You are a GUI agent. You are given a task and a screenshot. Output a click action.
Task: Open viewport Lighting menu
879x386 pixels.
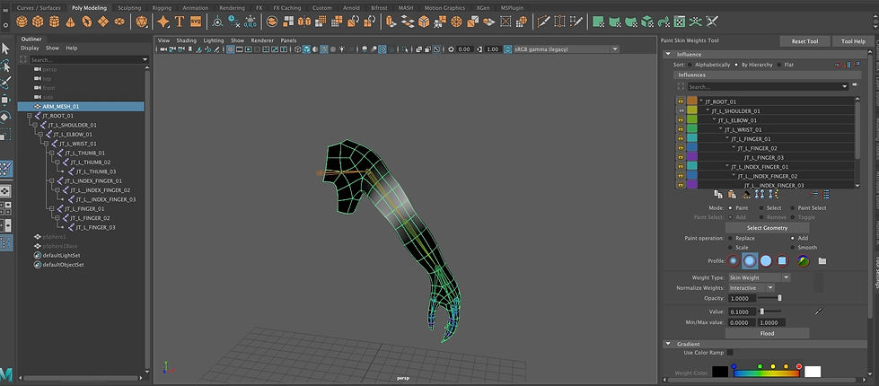[x=213, y=40]
